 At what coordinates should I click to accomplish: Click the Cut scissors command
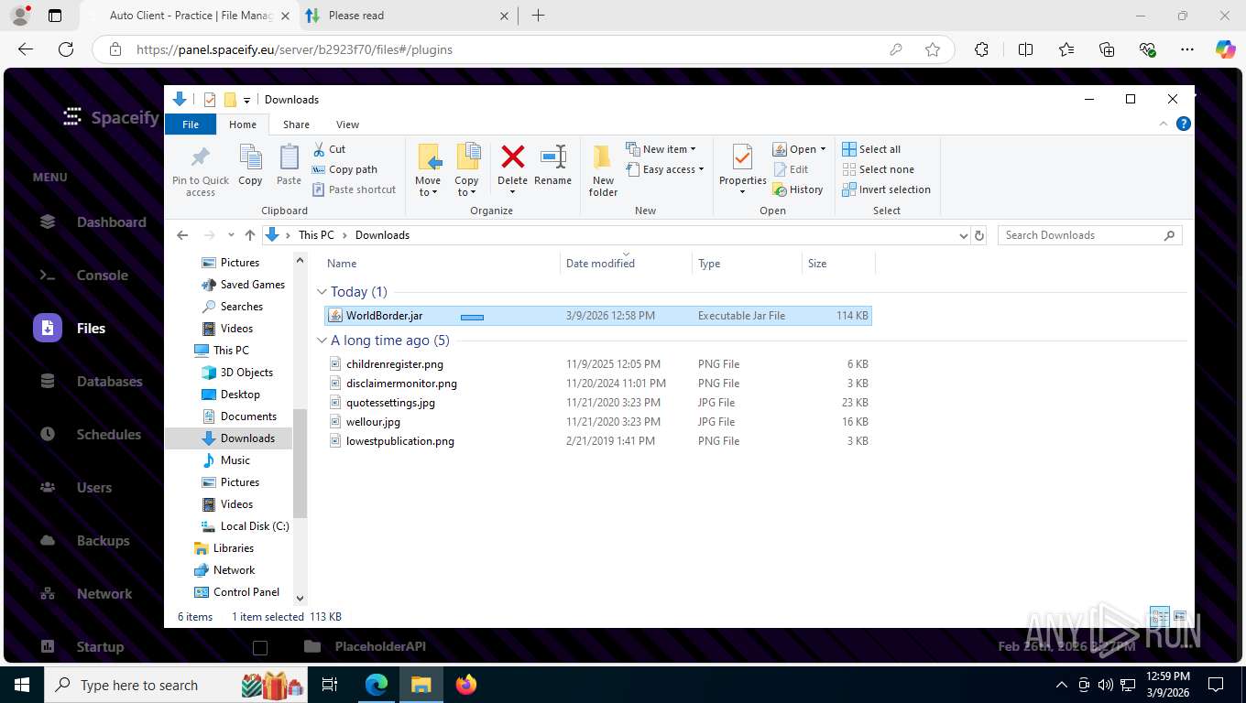pos(329,149)
